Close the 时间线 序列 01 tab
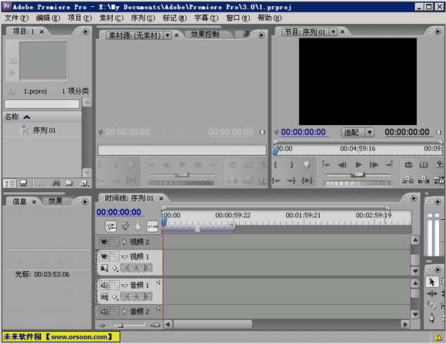This screenshot has height=344, width=446. pos(161,198)
